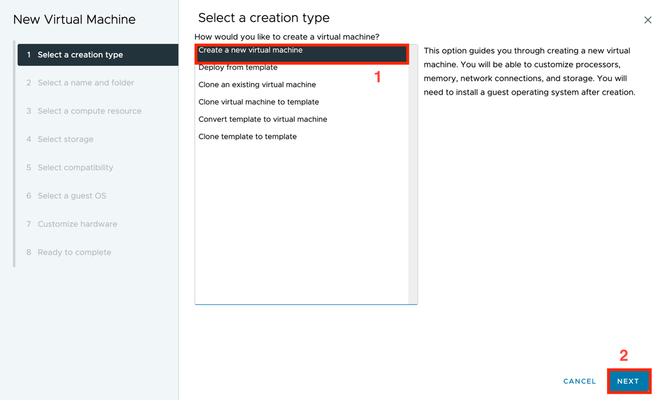Open step 1 Select a creation type

pyautogui.click(x=81, y=55)
